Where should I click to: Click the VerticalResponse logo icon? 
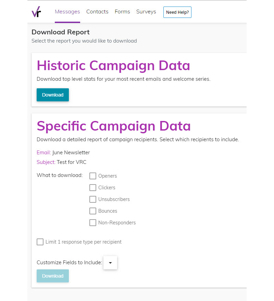point(36,12)
